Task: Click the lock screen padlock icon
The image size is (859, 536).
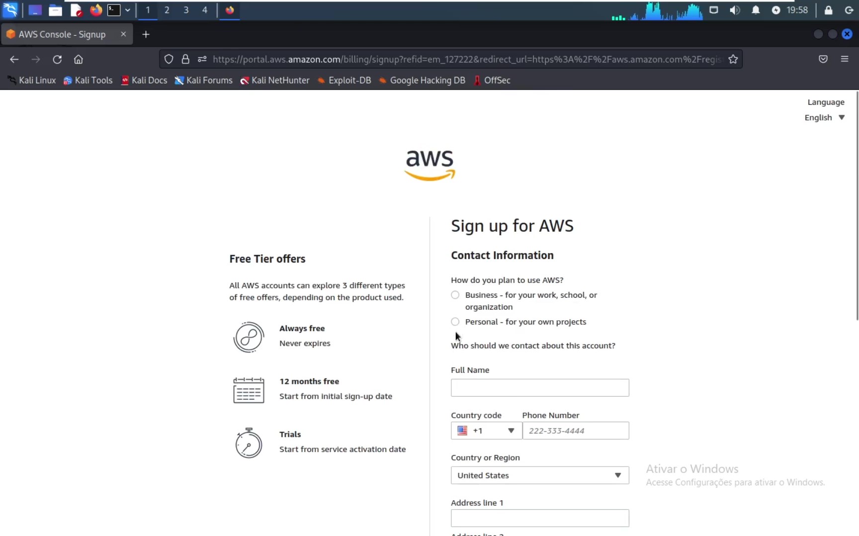Action: click(828, 10)
